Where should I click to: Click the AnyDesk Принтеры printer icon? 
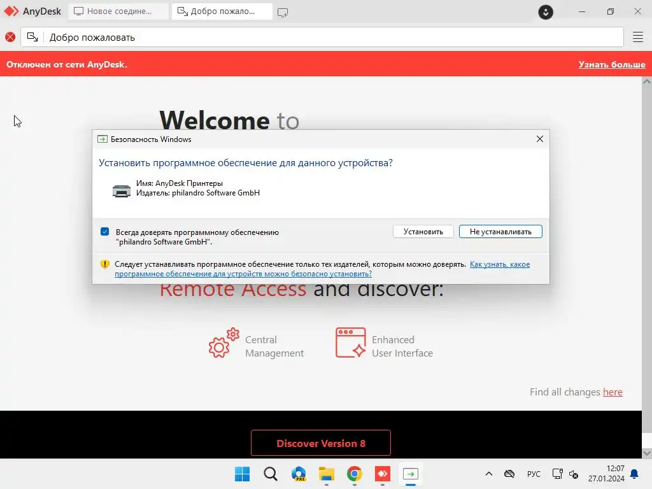pyautogui.click(x=122, y=191)
